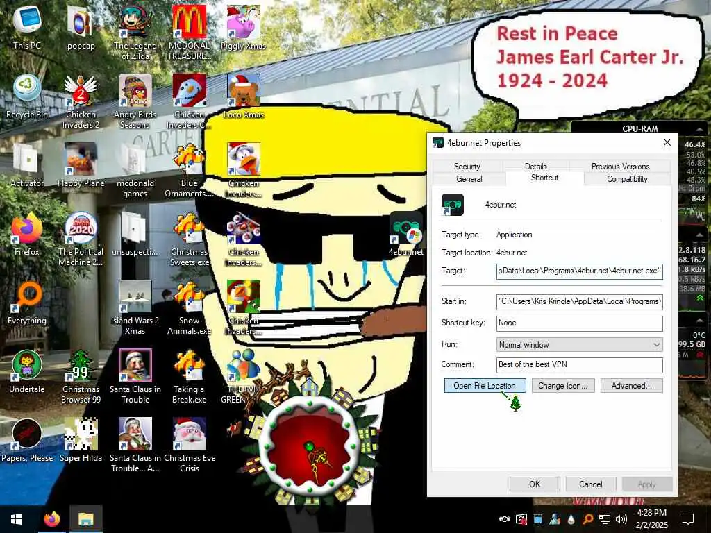Select Angry Birds Seasons shortcut
The image size is (711, 533).
tap(135, 101)
